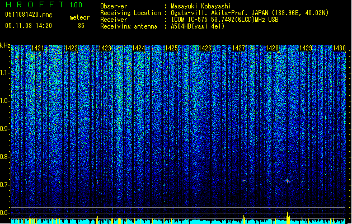Click the meteor count value 35

(81, 26)
